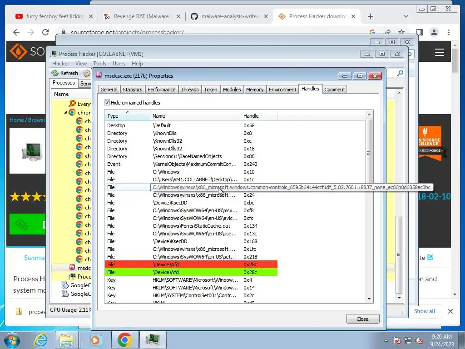Switch to the Statistics tab
The width and height of the screenshot is (465, 349).
tap(132, 90)
